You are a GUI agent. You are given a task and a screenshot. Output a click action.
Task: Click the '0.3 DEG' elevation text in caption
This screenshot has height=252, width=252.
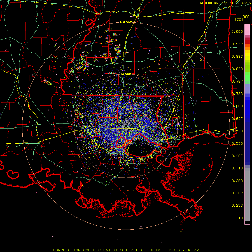[135, 250]
